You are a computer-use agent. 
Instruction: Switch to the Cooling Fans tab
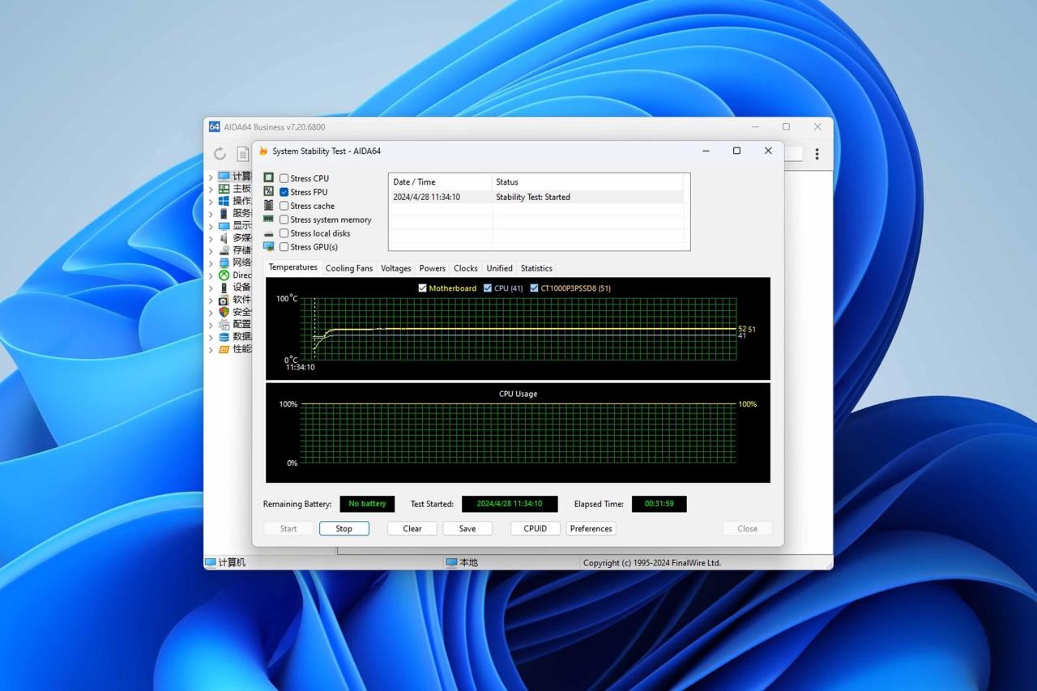coord(349,268)
